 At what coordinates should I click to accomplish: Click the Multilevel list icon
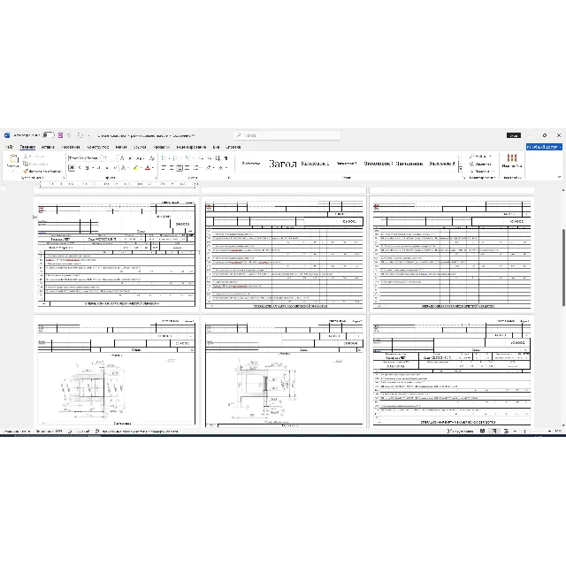pyautogui.click(x=187, y=158)
